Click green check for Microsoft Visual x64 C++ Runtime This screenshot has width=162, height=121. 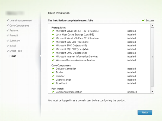[x=53, y=31]
